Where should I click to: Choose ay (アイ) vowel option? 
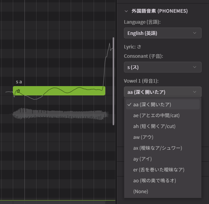click(163, 159)
